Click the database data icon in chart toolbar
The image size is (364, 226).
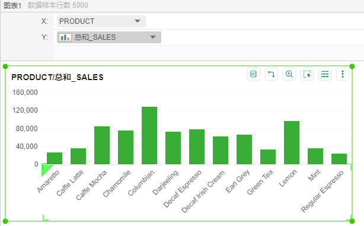click(x=254, y=74)
